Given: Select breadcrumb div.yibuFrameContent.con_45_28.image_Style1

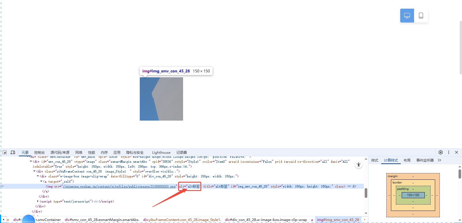Looking at the screenshot, I should point(182,220).
